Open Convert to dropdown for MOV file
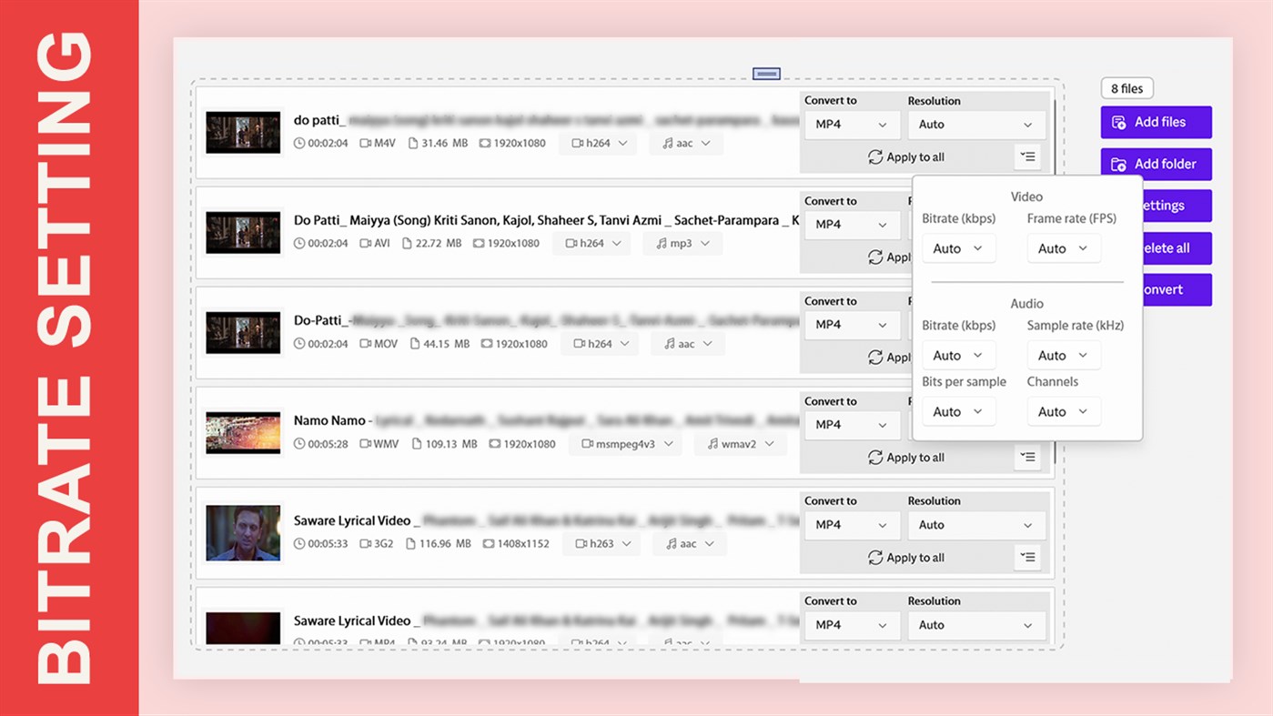1273x716 pixels. [x=852, y=325]
